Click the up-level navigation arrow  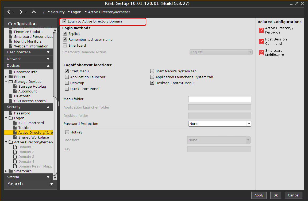point(33,12)
